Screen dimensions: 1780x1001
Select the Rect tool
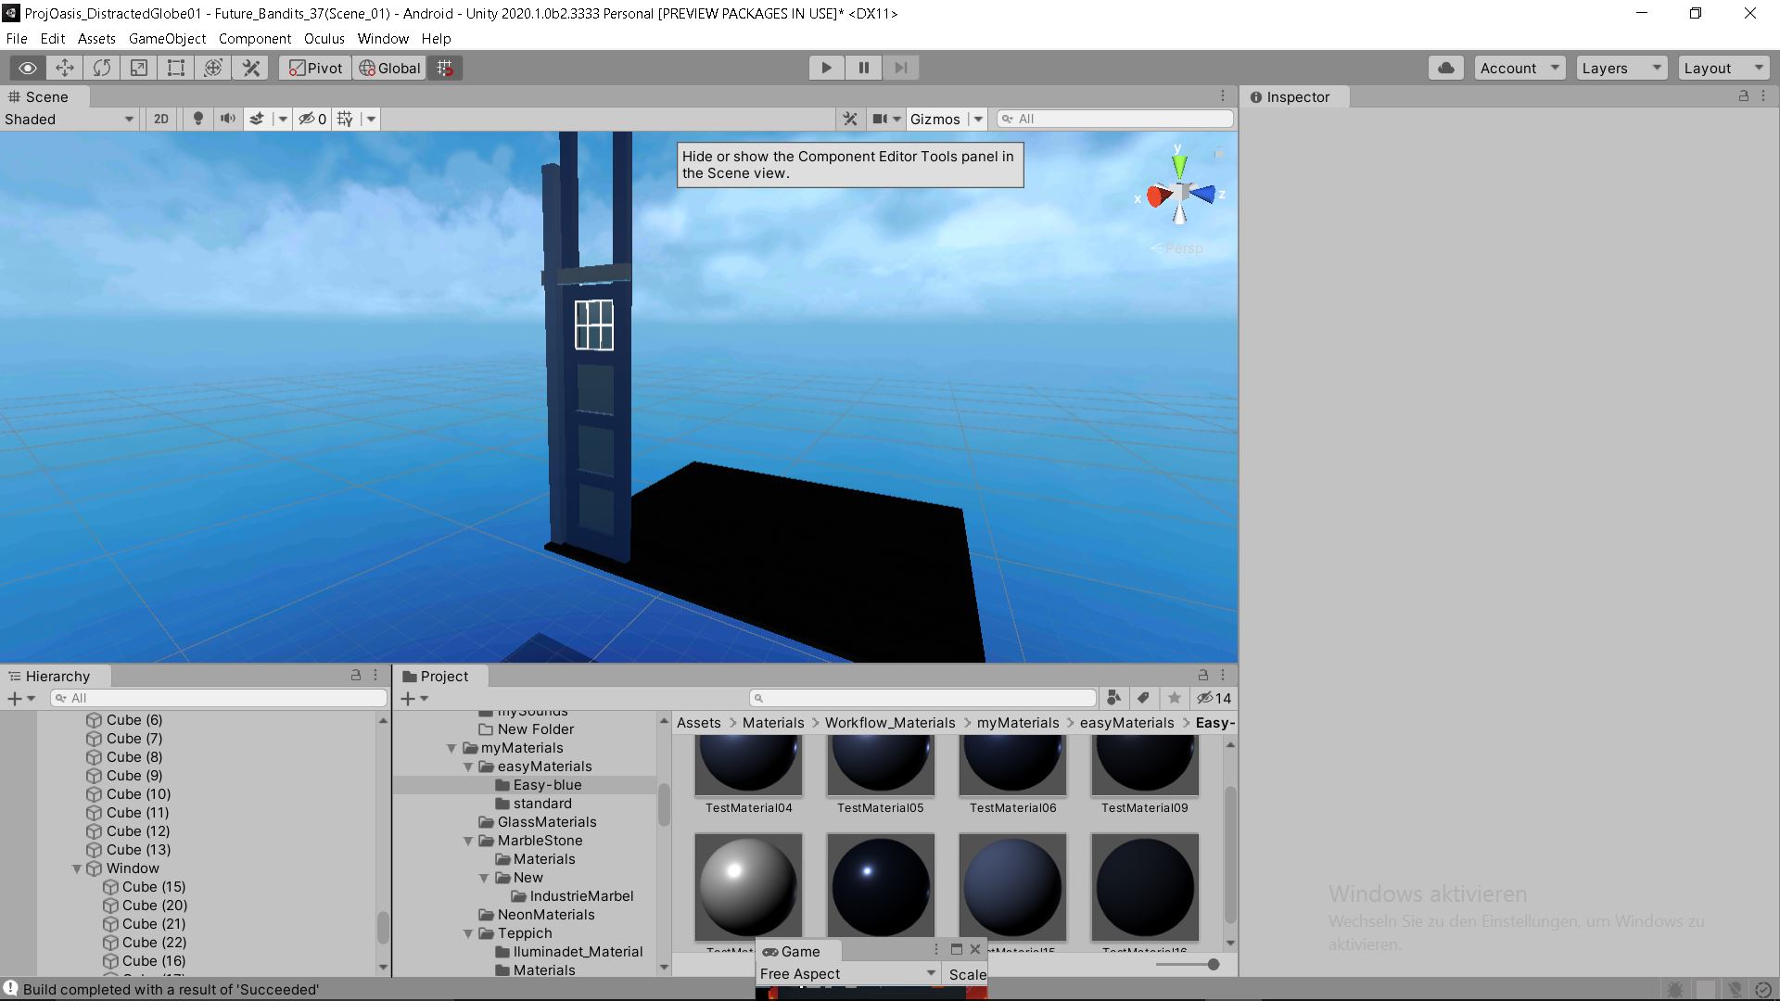176,68
